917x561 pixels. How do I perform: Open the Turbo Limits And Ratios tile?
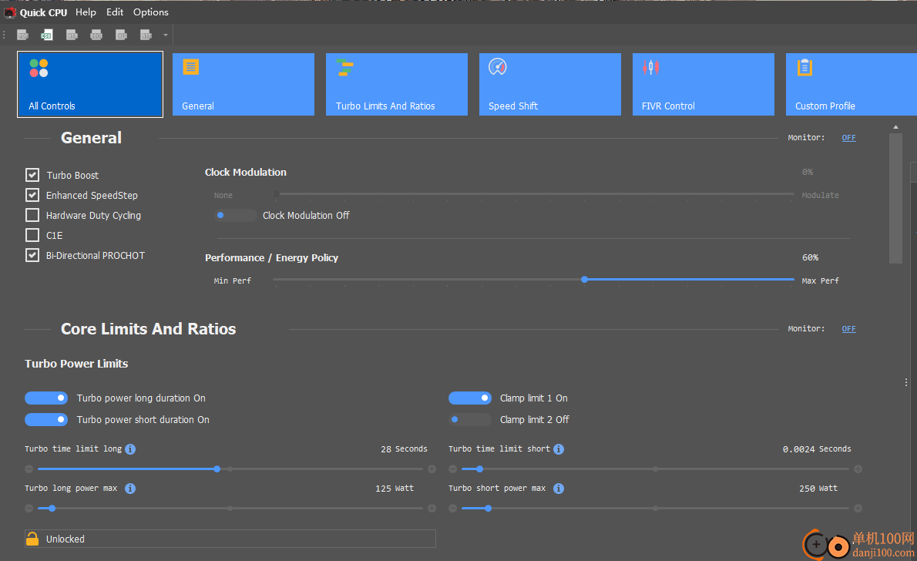(x=397, y=84)
